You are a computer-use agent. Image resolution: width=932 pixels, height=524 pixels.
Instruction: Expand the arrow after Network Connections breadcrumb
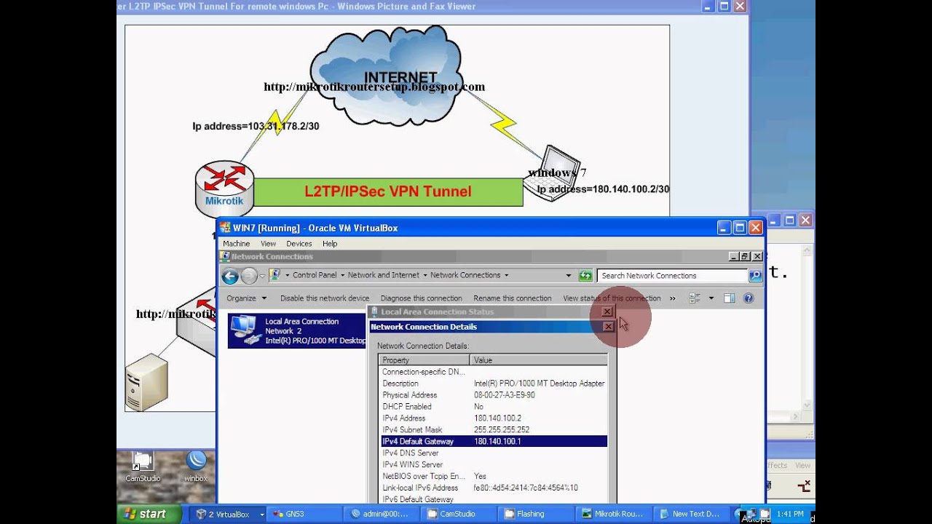click(506, 275)
